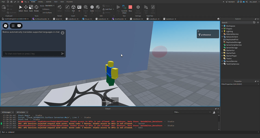Screen dimensions: 260x138
Task: Open the Assistant panel
Action: 230,2
